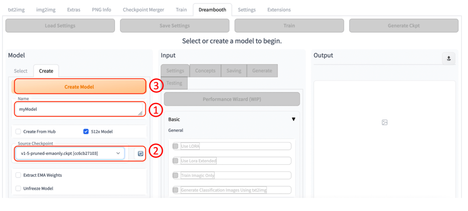Click the Generate Ckpt button
The height and width of the screenshot is (211, 468).
(403, 26)
